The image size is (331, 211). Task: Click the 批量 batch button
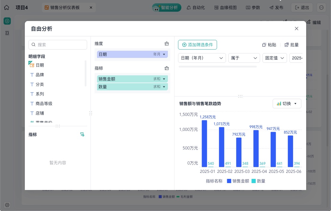[x=291, y=45]
